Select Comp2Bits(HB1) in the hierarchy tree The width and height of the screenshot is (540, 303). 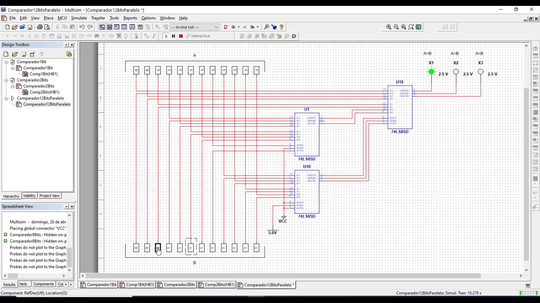click(x=44, y=92)
